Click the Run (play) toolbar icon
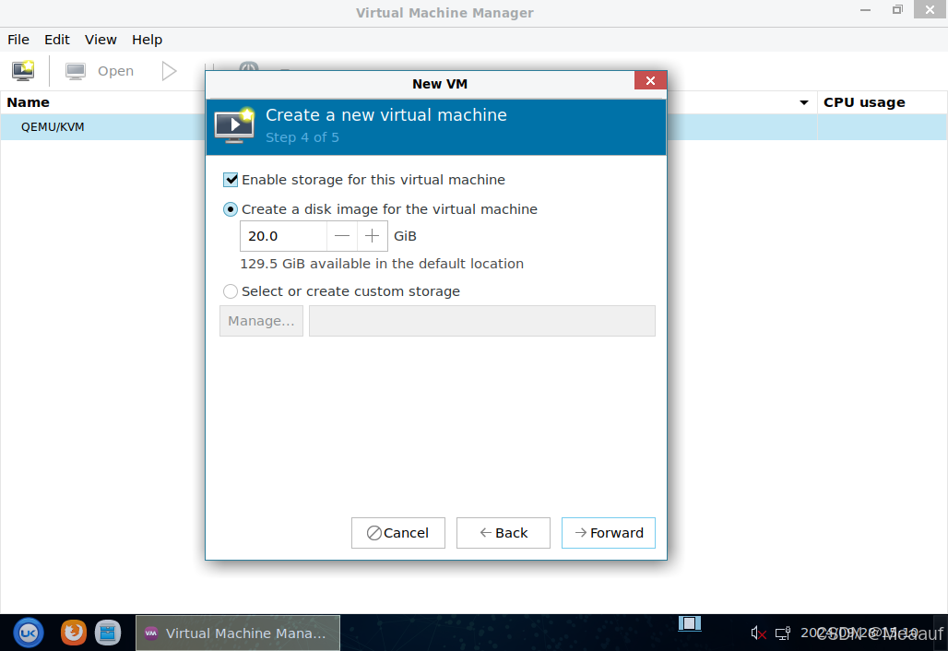Image resolution: width=948 pixels, height=651 pixels. [x=170, y=71]
